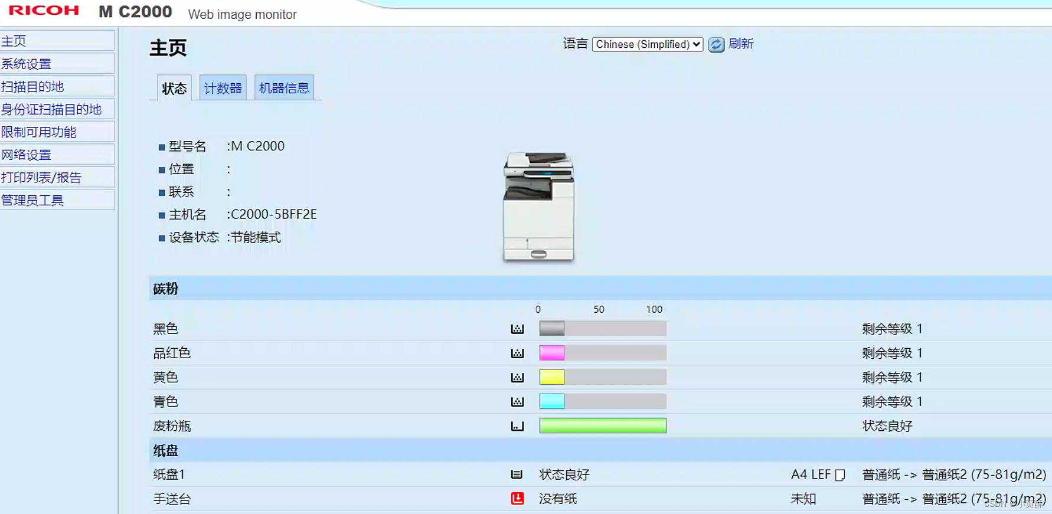Open 系统设置 in the sidebar
The width and height of the screenshot is (1052, 514).
(57, 64)
